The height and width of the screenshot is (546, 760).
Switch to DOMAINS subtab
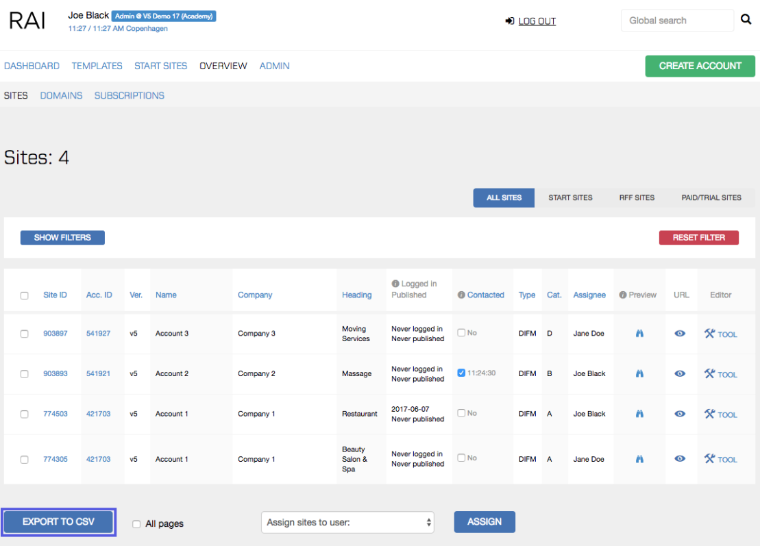pos(61,95)
